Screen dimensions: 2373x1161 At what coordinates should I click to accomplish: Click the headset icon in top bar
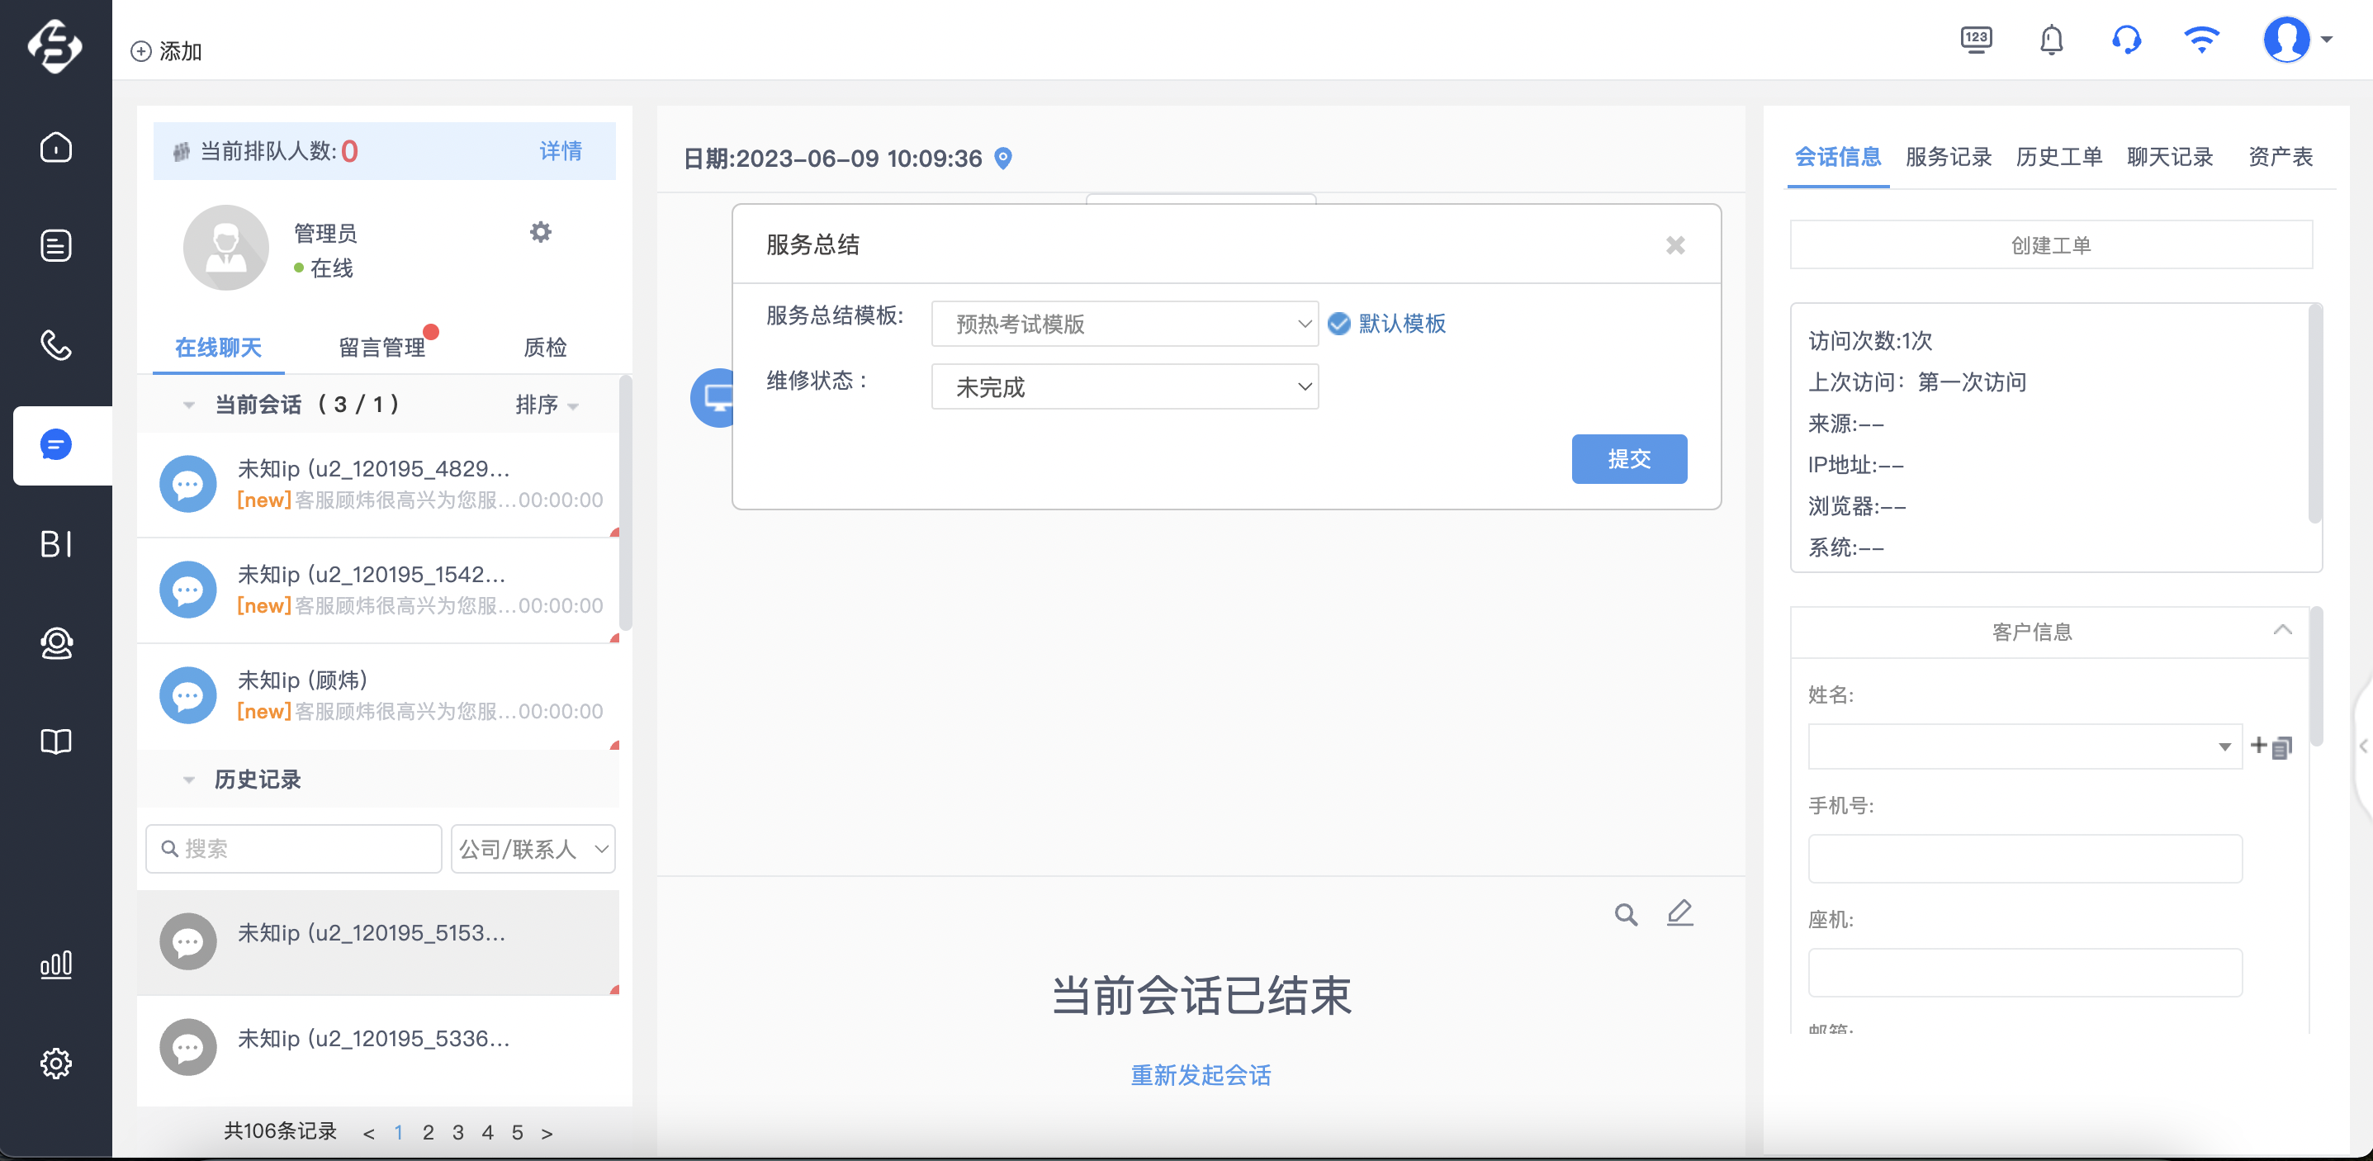2126,40
